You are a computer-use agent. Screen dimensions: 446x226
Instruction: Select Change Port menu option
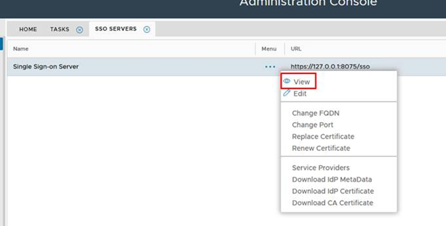312,125
